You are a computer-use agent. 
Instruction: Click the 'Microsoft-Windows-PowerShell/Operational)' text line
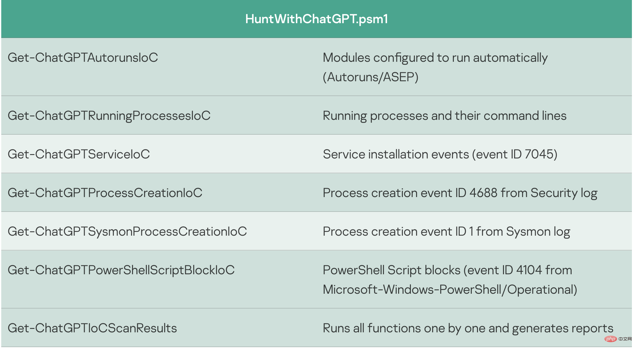[x=450, y=289]
